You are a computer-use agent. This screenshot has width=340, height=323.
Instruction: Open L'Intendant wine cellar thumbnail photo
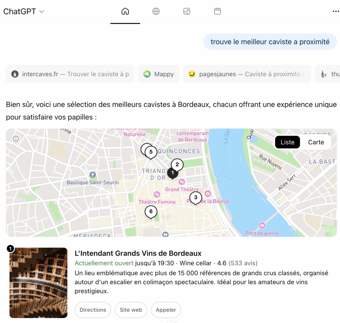[x=38, y=283]
